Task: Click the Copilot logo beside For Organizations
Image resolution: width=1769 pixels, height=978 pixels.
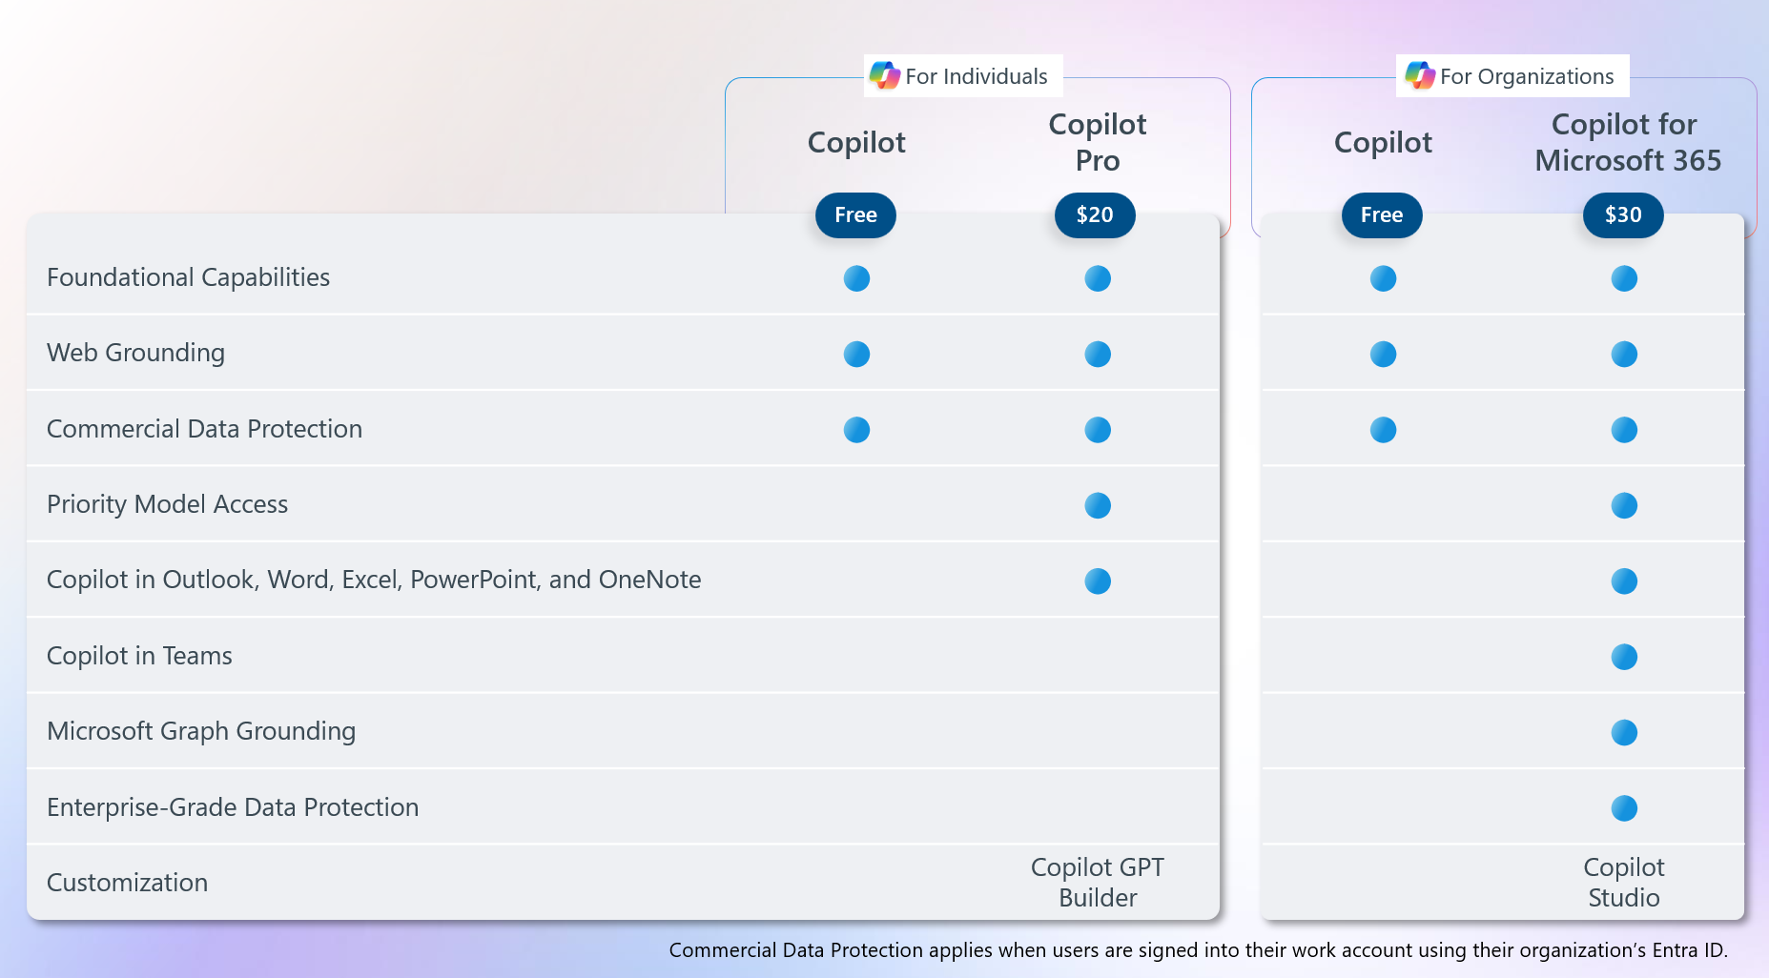Action: pyautogui.click(x=1420, y=75)
